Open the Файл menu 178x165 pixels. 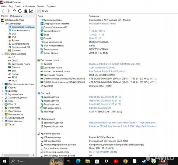tap(4, 6)
